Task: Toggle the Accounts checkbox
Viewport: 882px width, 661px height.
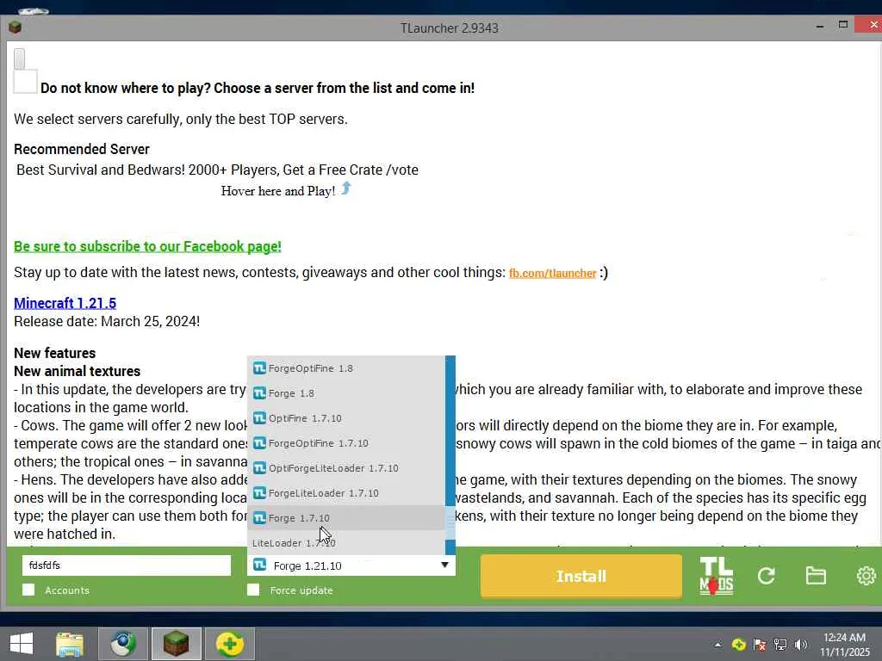Action: (x=28, y=590)
